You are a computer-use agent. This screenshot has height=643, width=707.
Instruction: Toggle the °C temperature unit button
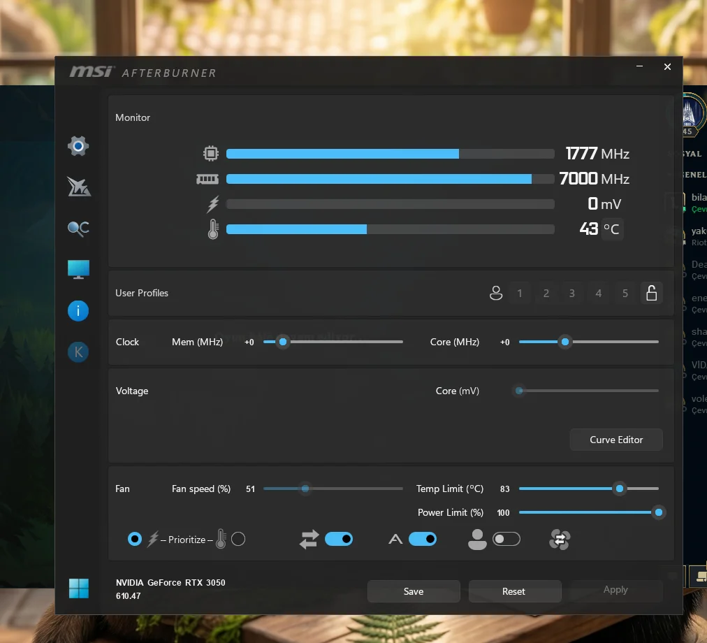[612, 229]
